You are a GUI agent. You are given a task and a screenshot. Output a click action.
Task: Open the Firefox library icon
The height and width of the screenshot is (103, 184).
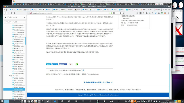click(137, 13)
